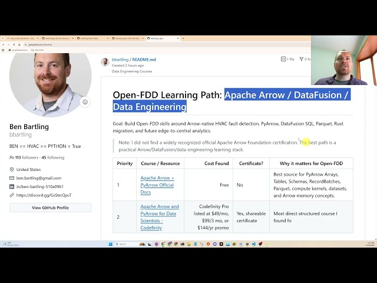The width and height of the screenshot is (377, 283).
Task: Click the followers people icon
Action: [x=12, y=157]
